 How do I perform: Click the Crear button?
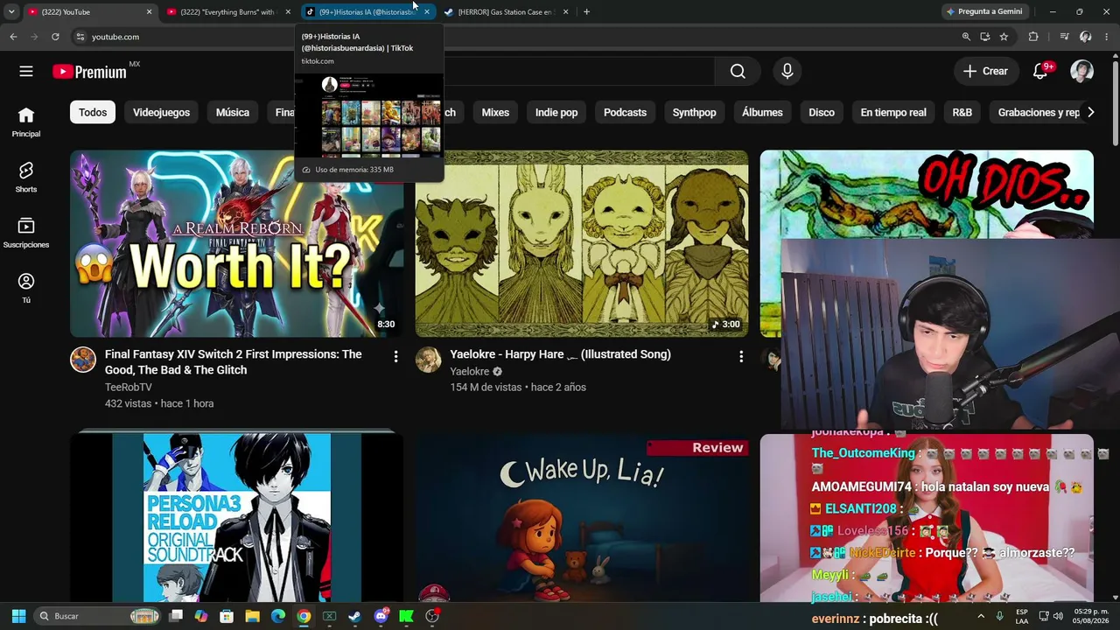coord(985,72)
